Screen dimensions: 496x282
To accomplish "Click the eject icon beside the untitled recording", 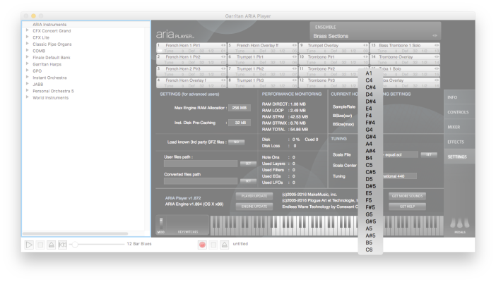I will coord(225,245).
